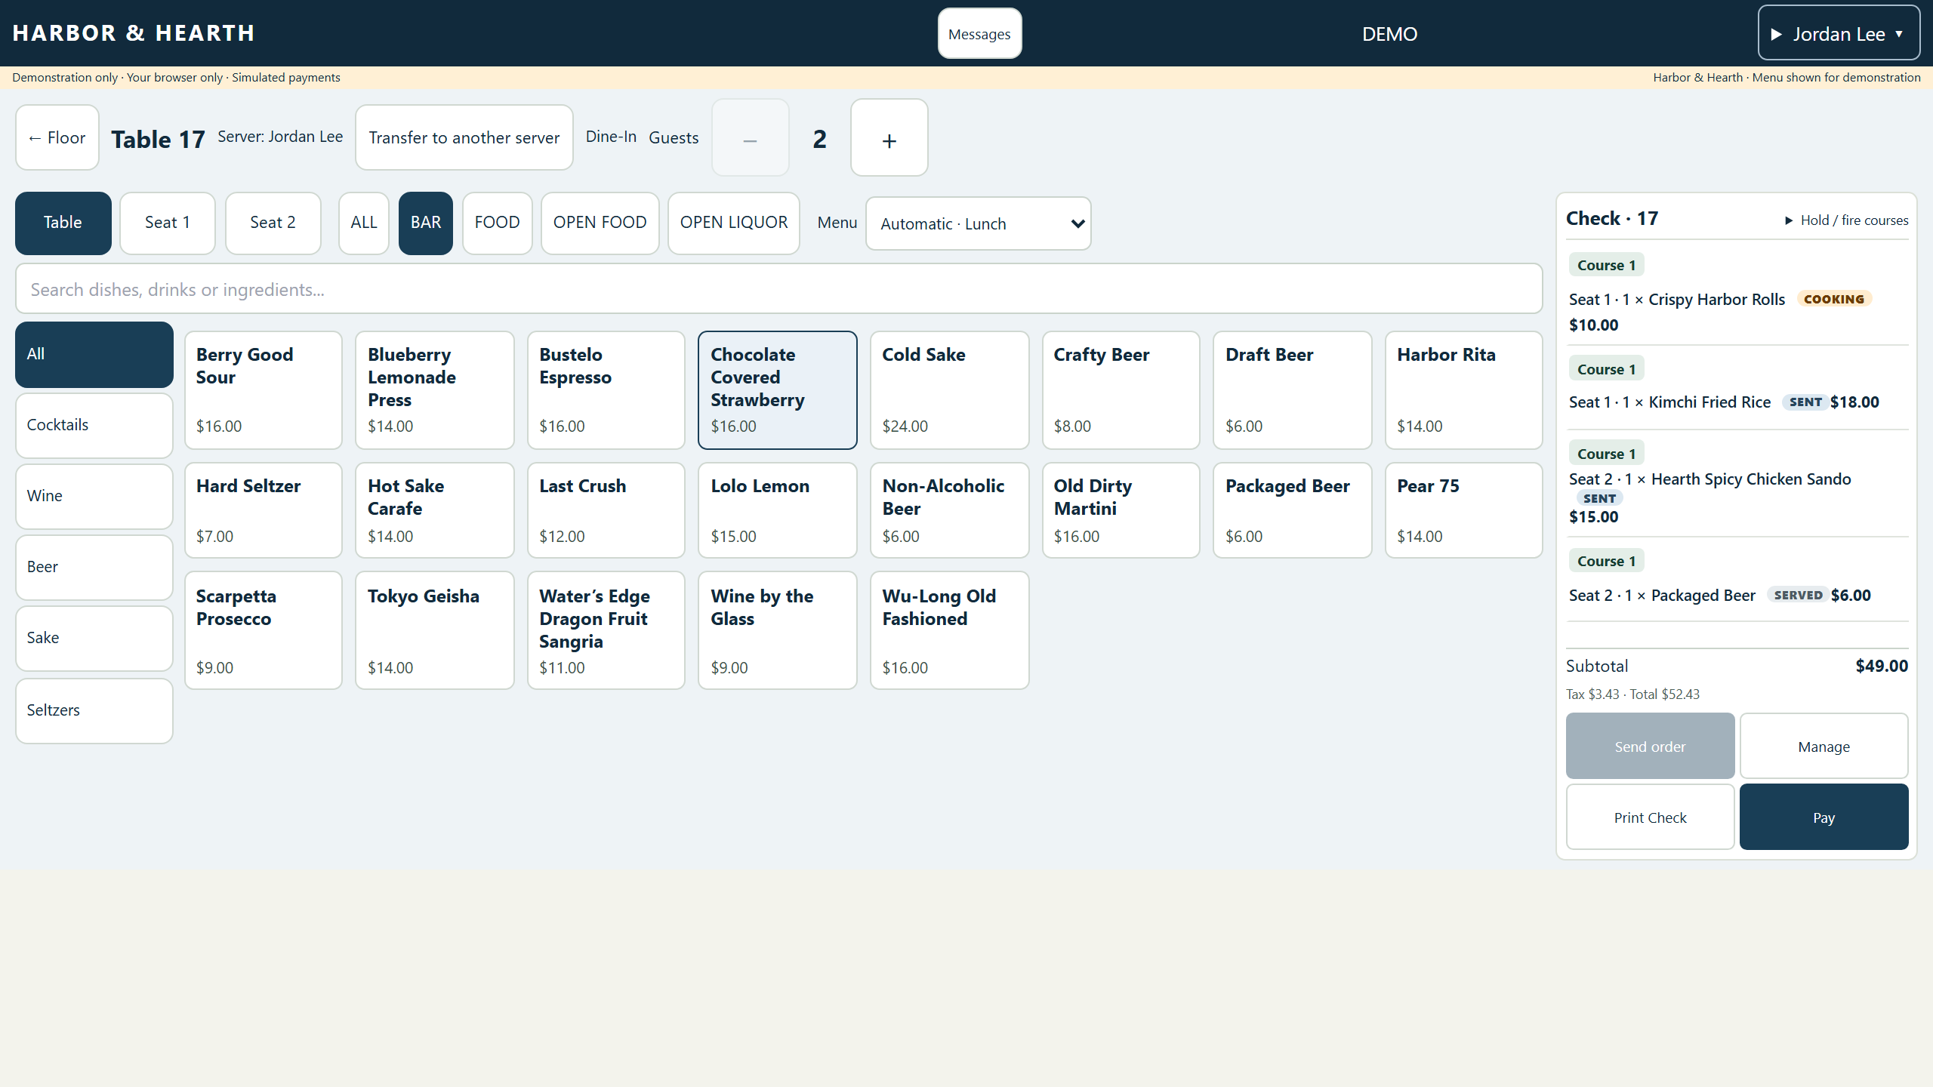
Task: Open the Automatic · Lunch menu dropdown
Action: 979,223
